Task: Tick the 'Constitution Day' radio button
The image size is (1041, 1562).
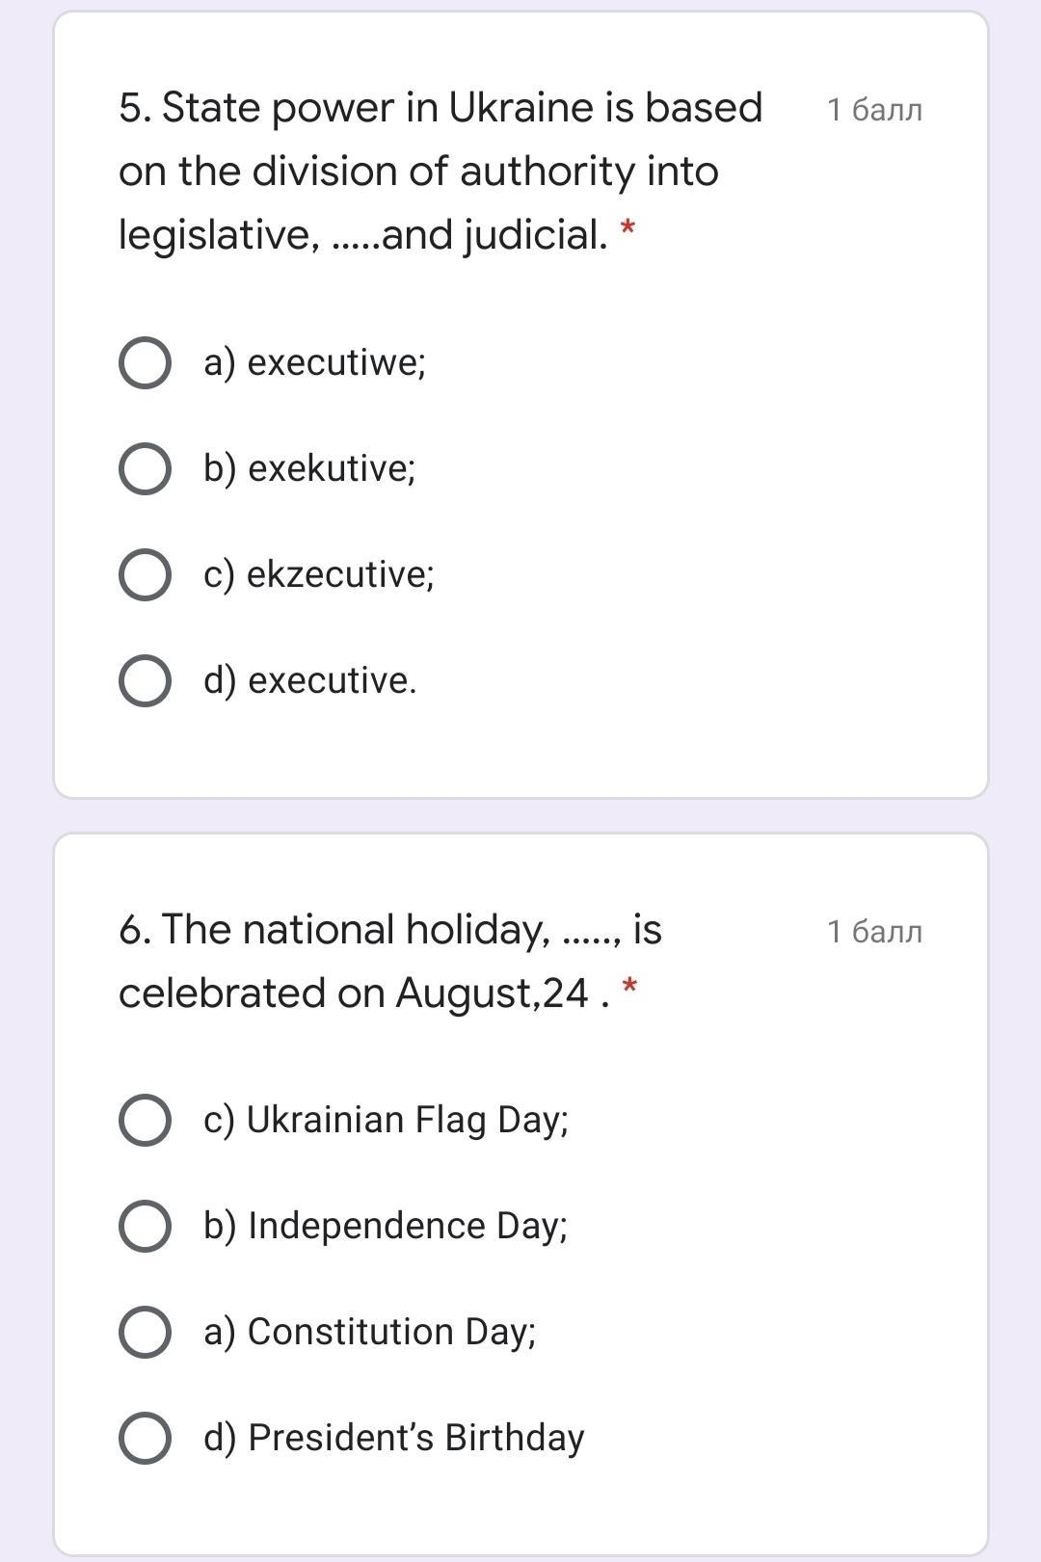Action: point(145,1333)
